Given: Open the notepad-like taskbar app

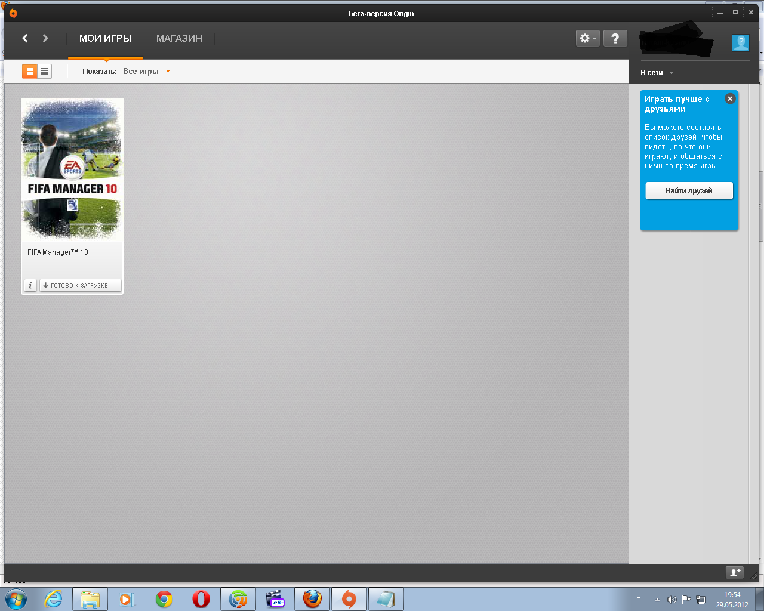Looking at the screenshot, I should (x=386, y=599).
